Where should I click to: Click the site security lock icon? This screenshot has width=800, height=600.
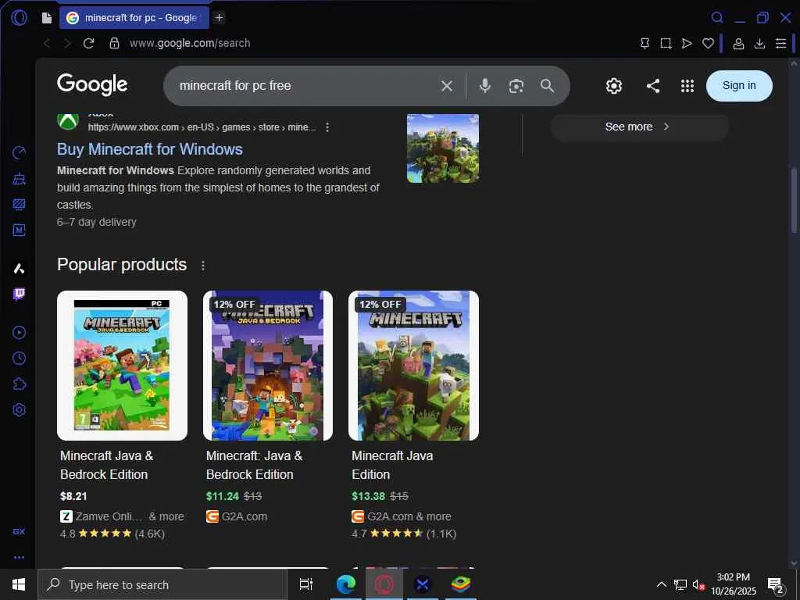[x=114, y=43]
